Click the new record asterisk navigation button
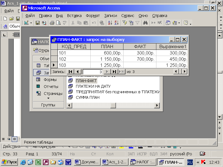The height and width of the screenshot is (167, 223). point(122,72)
